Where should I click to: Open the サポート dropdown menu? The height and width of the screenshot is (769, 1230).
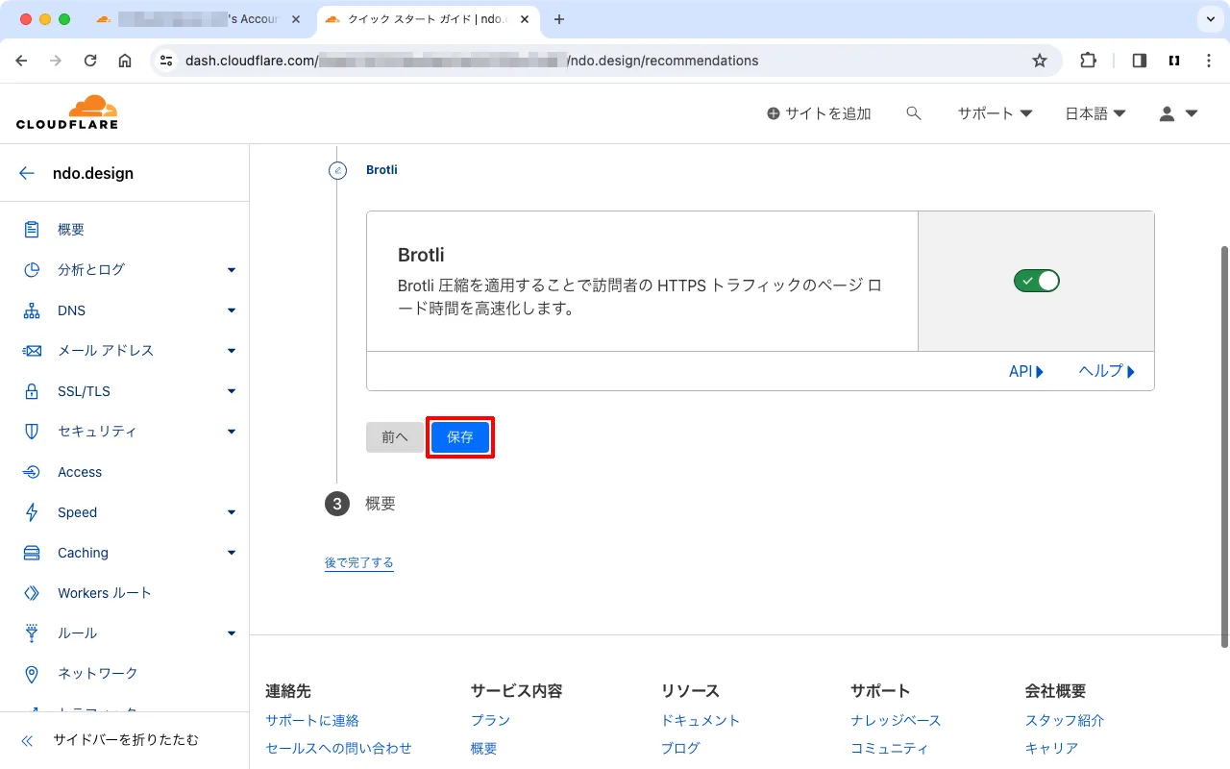[x=995, y=113]
